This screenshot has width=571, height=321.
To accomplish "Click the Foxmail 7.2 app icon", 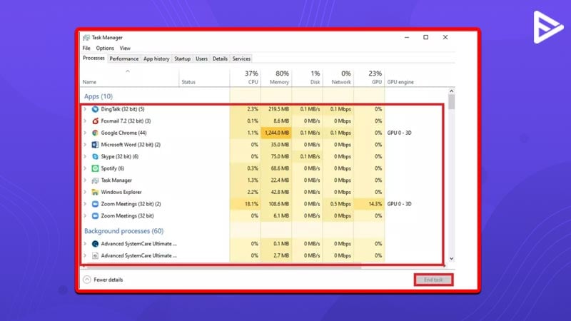I will [95, 121].
